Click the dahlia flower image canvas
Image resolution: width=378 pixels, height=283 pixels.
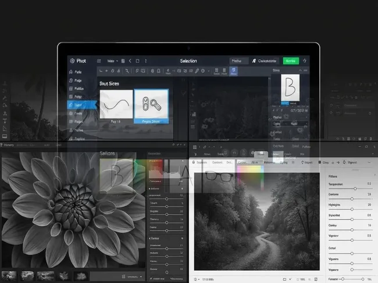coord(73,210)
